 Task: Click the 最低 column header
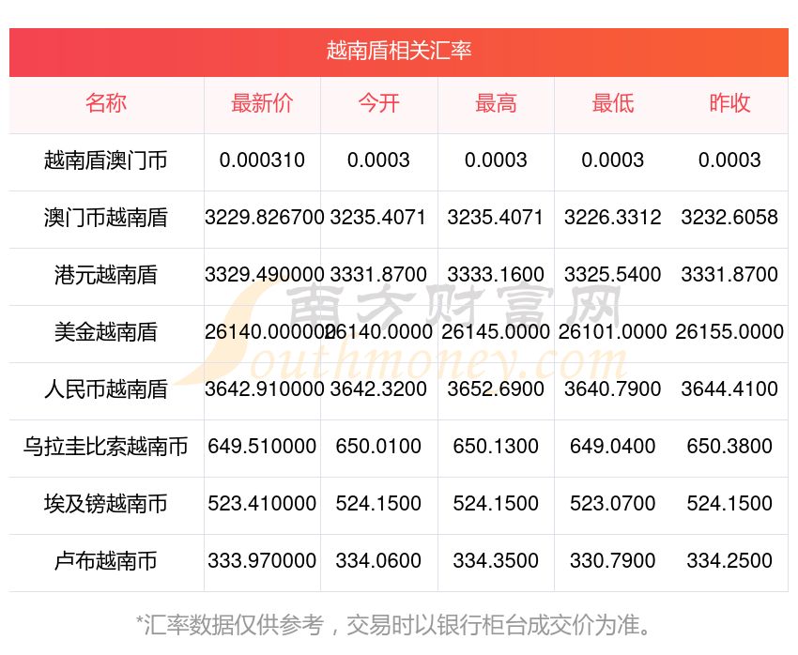613,103
